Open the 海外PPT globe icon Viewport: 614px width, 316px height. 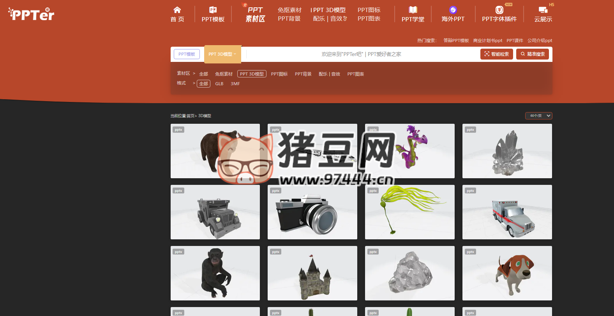click(x=453, y=10)
